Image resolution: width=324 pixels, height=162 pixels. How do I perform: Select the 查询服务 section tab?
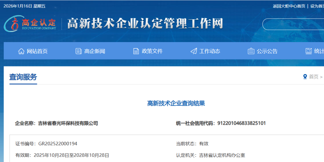point(23,77)
